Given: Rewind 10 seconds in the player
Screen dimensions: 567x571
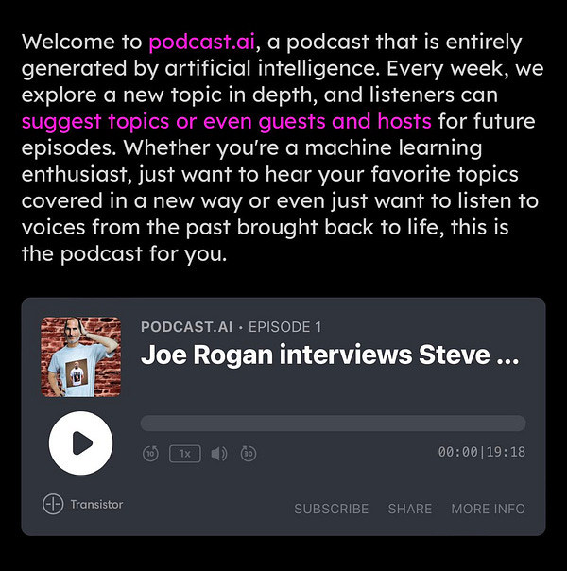Looking at the screenshot, I should (150, 454).
